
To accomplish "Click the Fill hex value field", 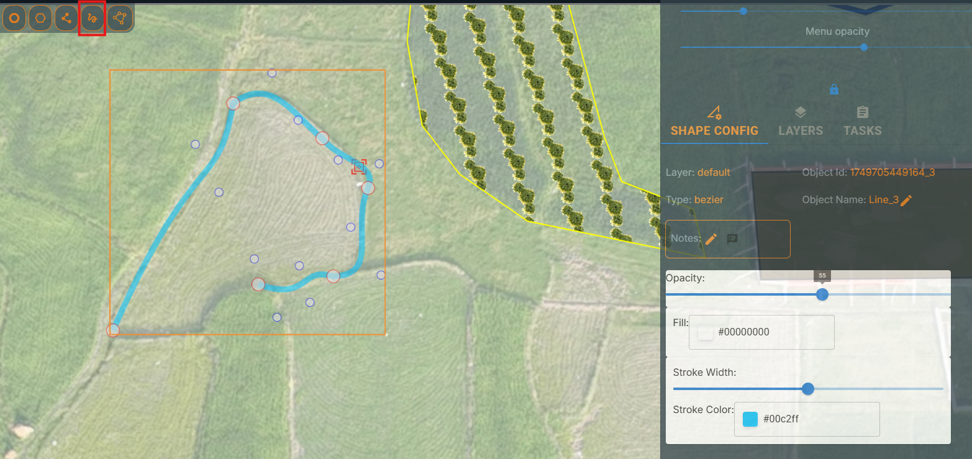I will (770, 332).
